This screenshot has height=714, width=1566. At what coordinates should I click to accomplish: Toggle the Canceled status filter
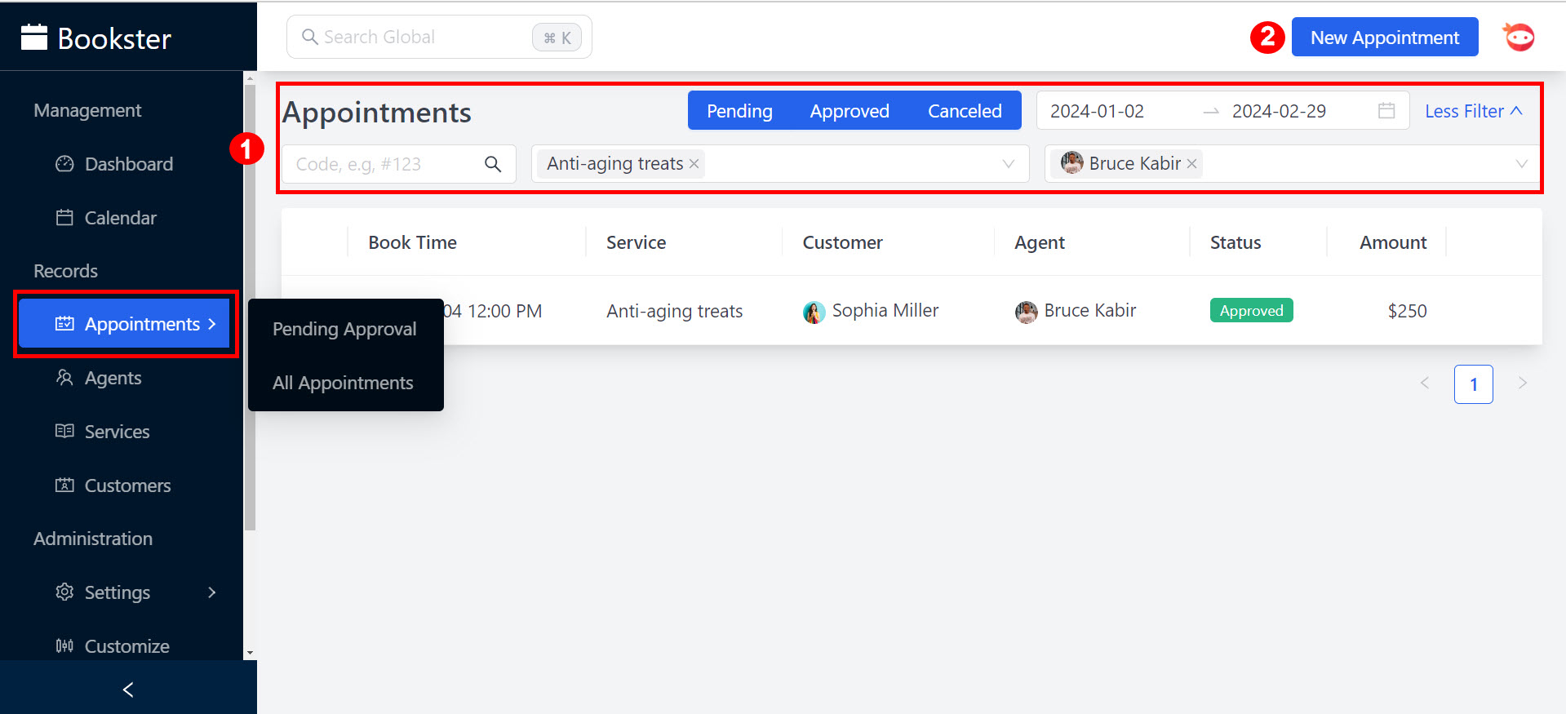coord(964,111)
